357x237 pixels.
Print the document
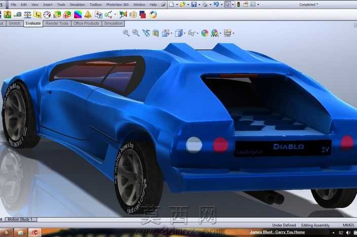coord(205,5)
